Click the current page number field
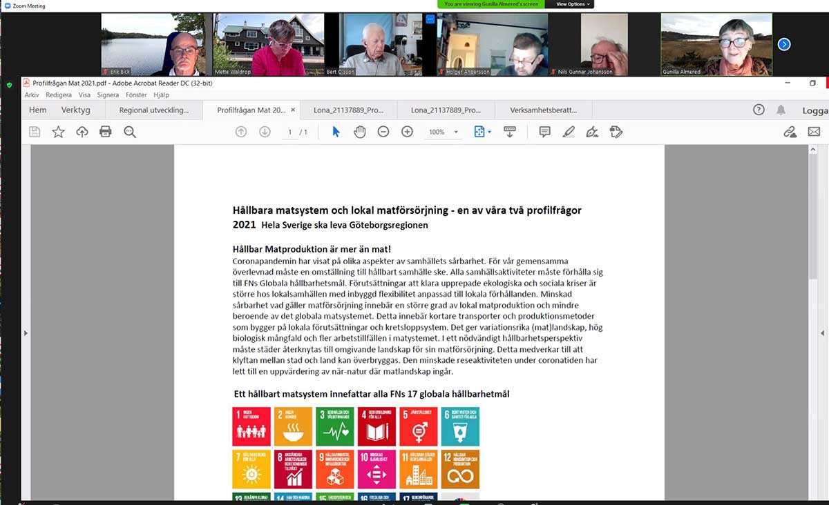This screenshot has width=829, height=505. (291, 132)
